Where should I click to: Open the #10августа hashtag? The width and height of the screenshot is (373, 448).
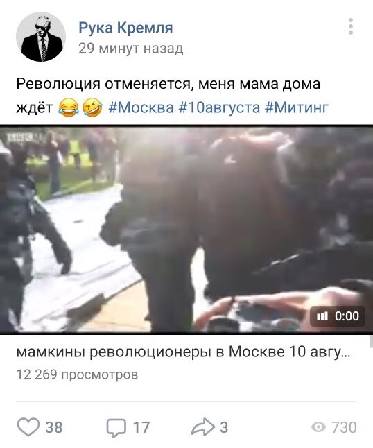pyautogui.click(x=219, y=108)
